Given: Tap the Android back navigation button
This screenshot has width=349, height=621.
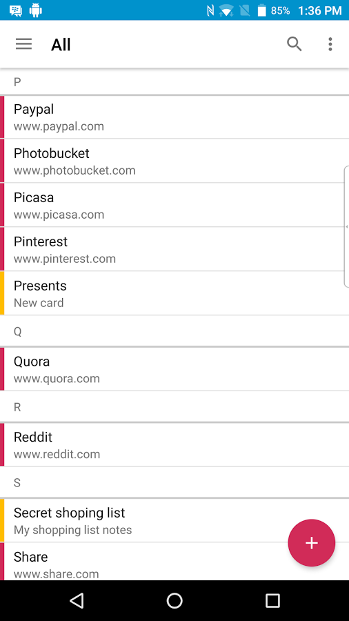Looking at the screenshot, I should pyautogui.click(x=77, y=600).
